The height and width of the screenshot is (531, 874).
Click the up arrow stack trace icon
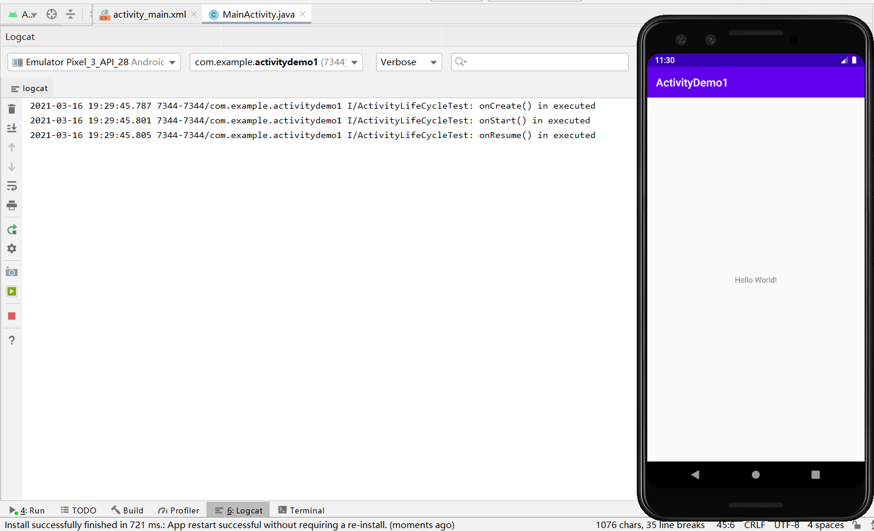click(x=12, y=147)
